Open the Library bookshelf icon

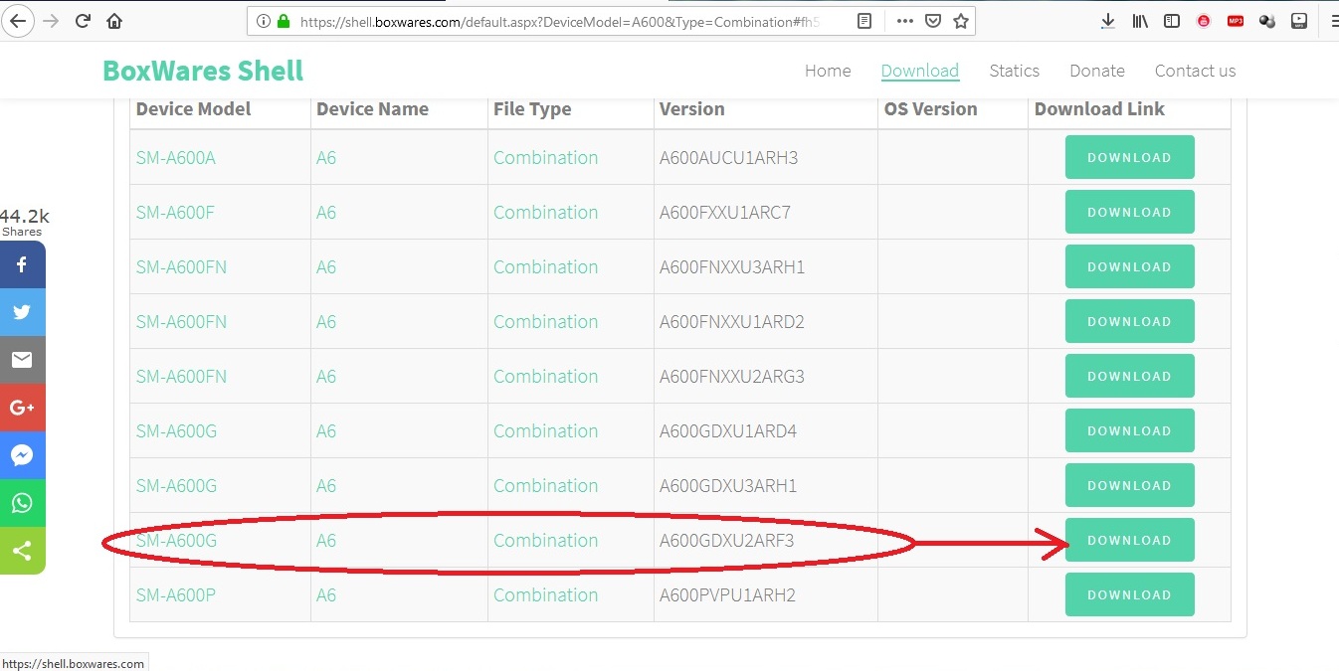point(1140,21)
